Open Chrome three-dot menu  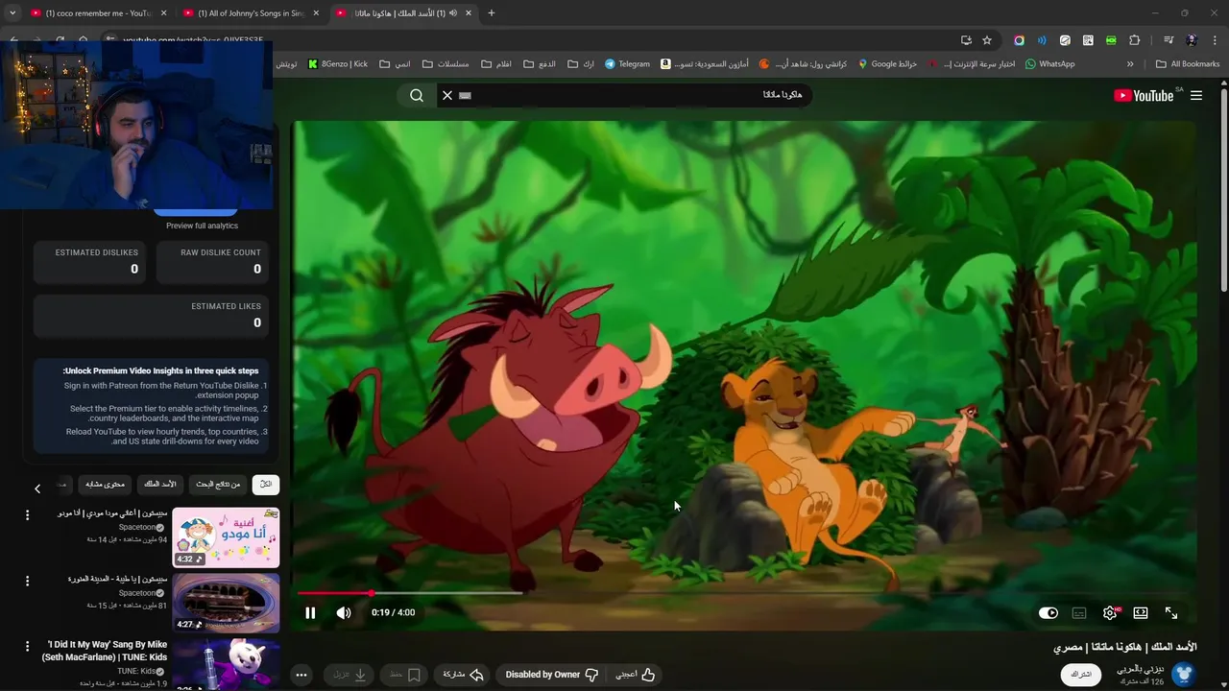(x=1214, y=40)
